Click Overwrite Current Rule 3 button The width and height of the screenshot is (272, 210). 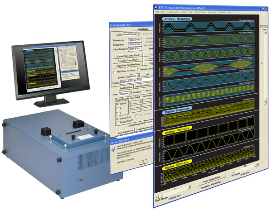pyautogui.click(x=128, y=61)
